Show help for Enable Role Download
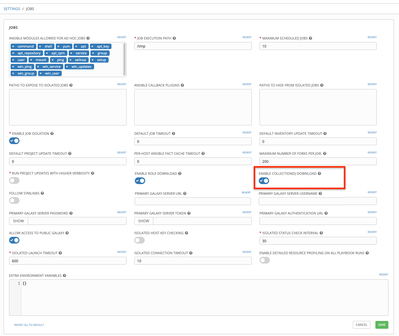Image resolution: width=399 pixels, height=336 pixels. pos(180,173)
